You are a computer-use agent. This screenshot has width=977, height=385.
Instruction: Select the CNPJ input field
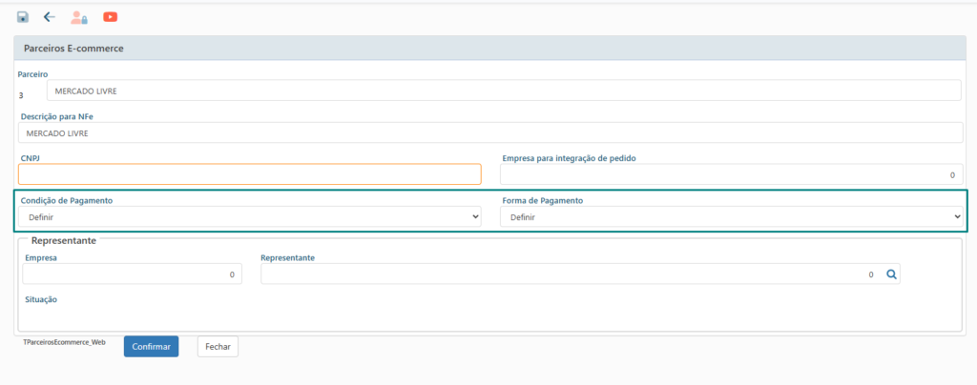tap(249, 174)
